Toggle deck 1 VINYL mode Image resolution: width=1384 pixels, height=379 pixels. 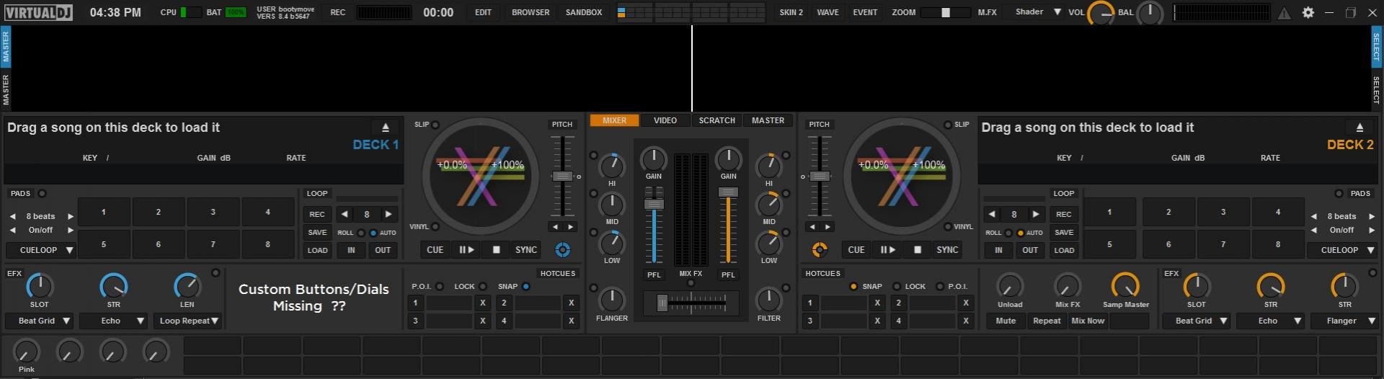click(435, 226)
